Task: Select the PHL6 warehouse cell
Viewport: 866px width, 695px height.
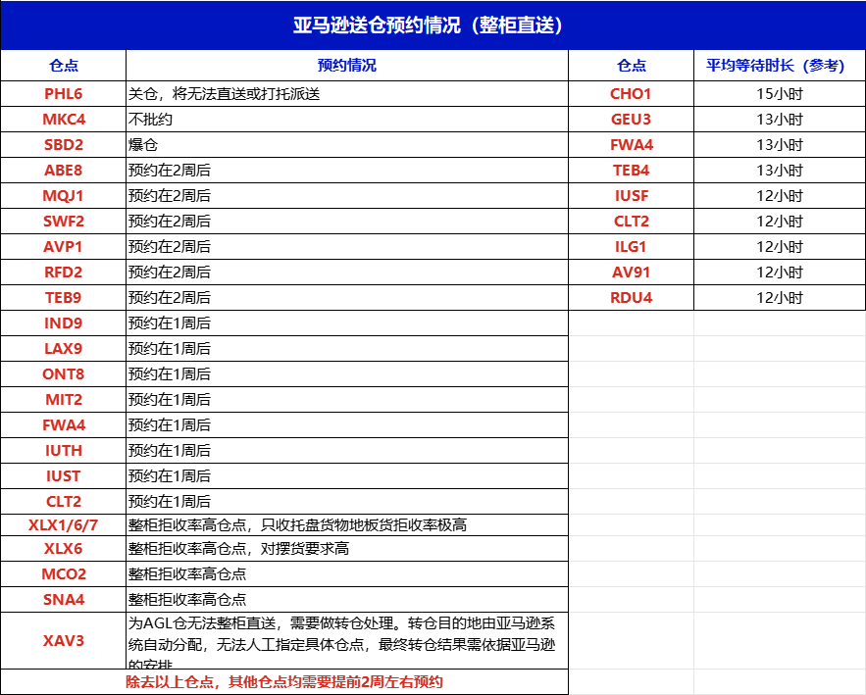Action: point(64,94)
